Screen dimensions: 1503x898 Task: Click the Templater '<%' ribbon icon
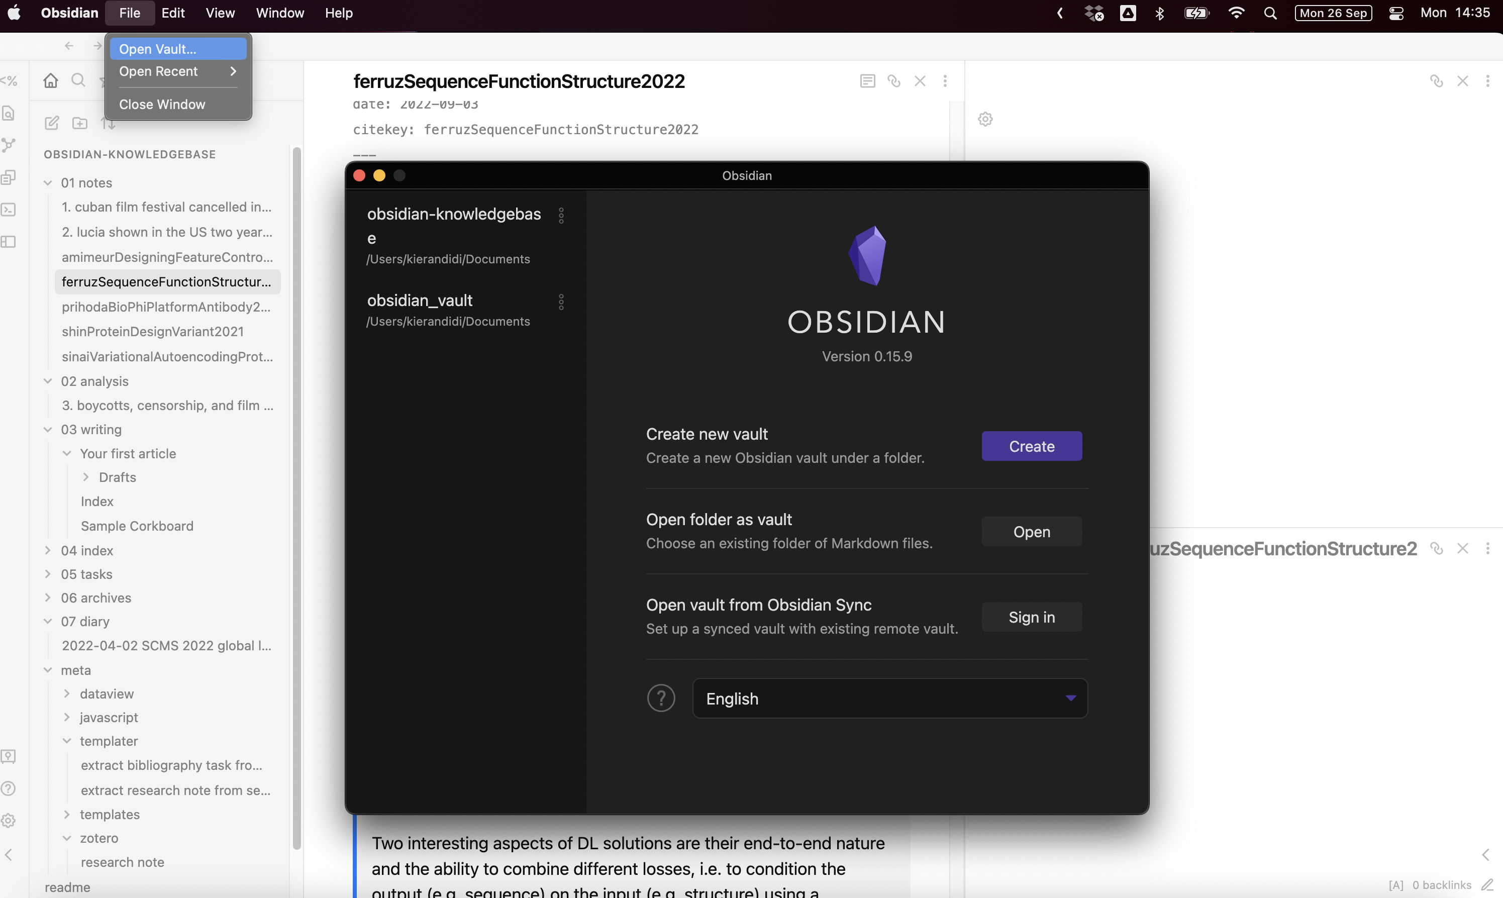tap(9, 80)
